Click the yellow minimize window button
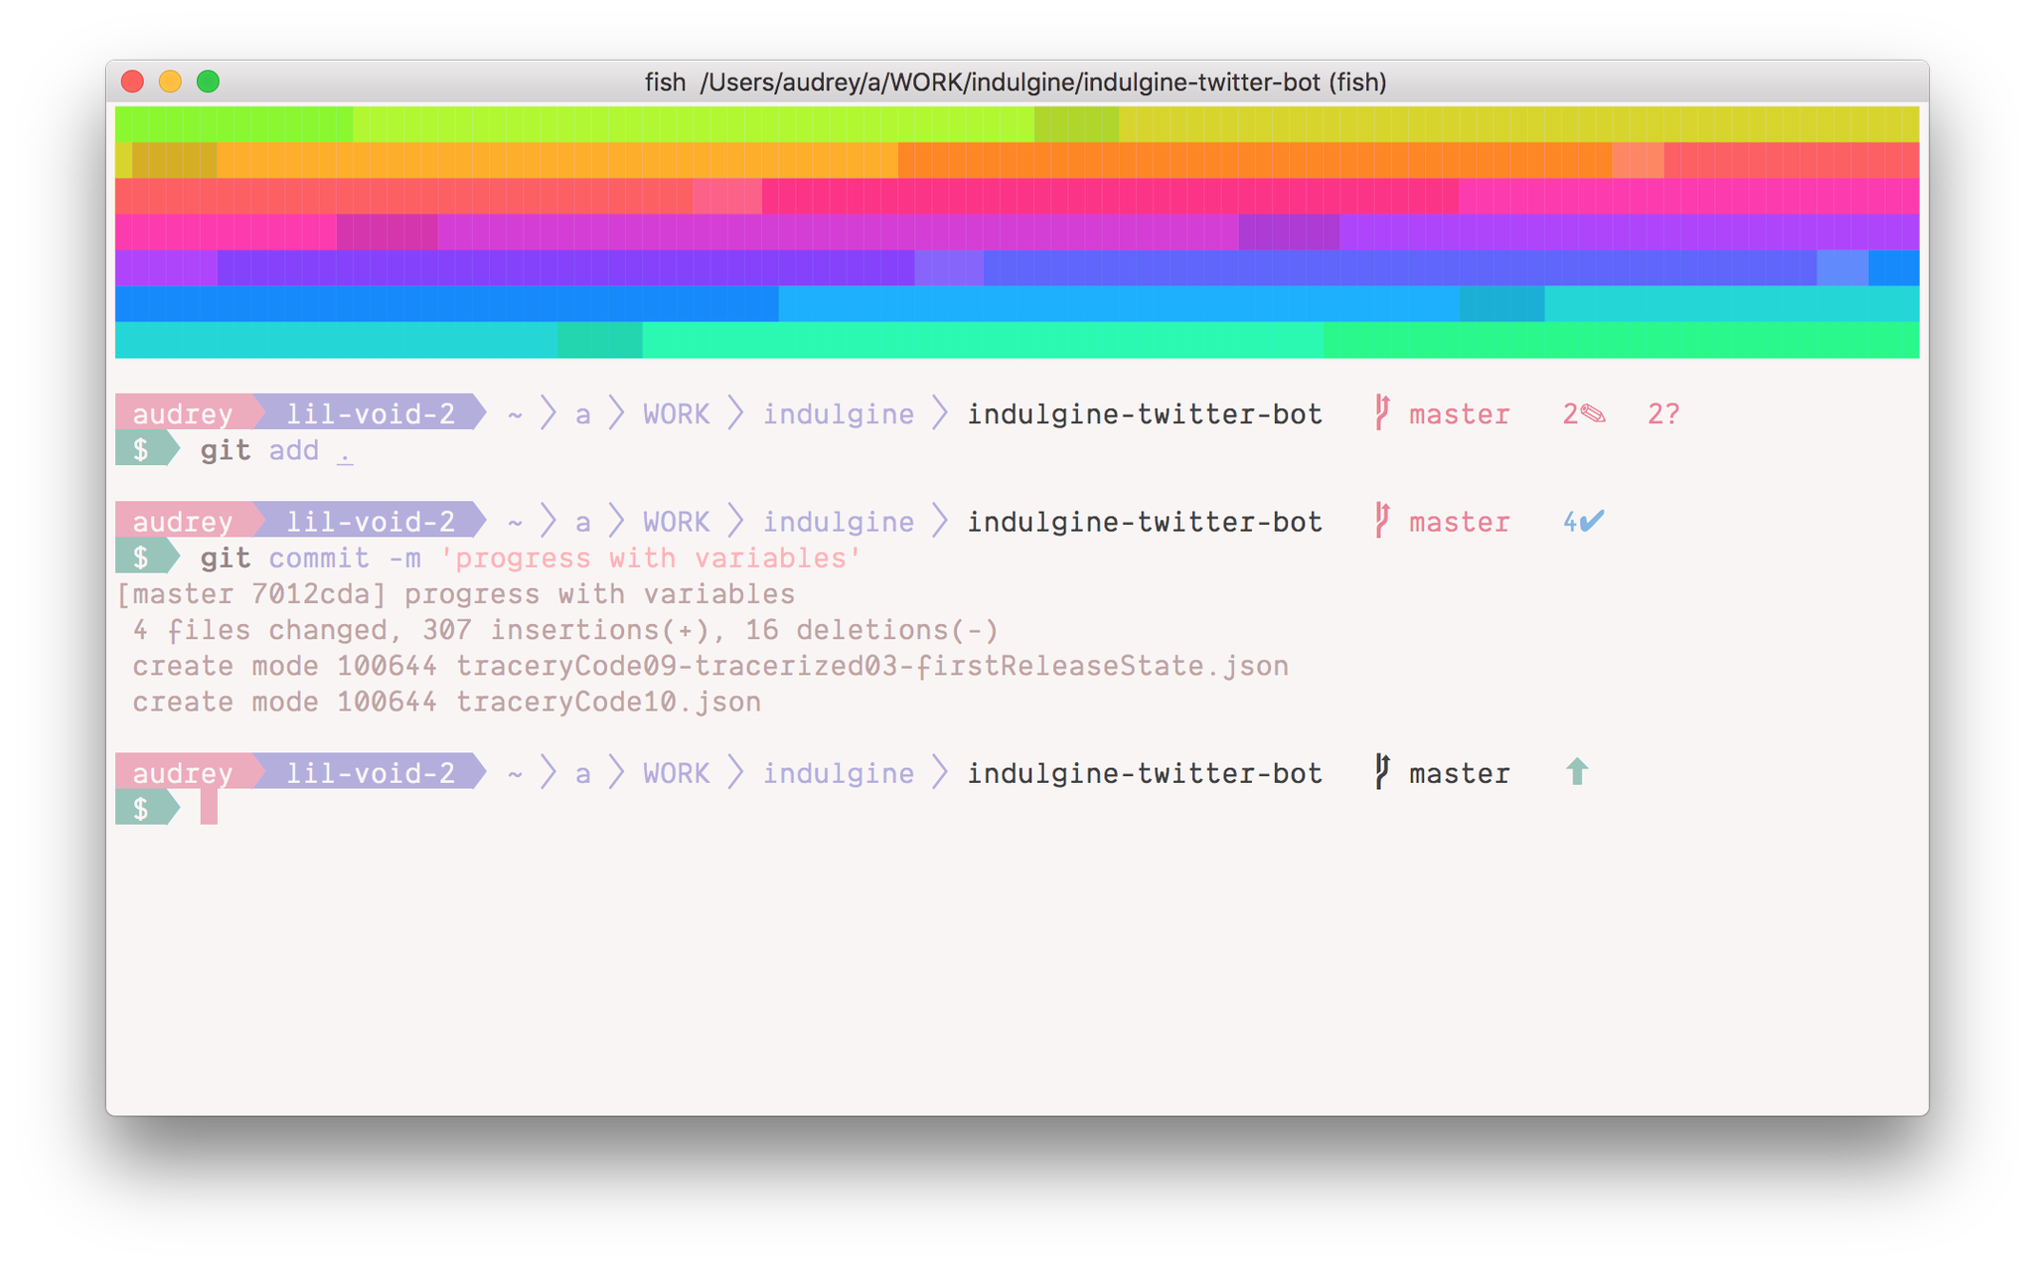2035x1267 pixels. (170, 81)
